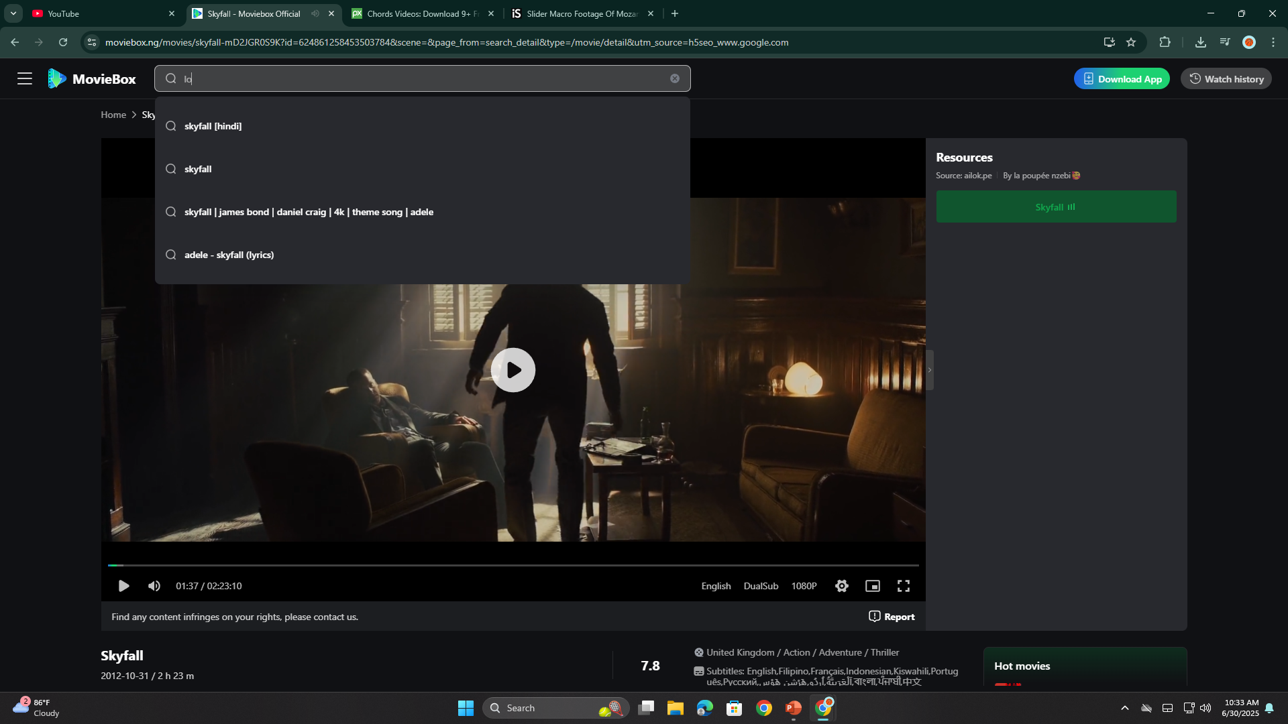Open the Chrome profile avatar

click(x=1249, y=42)
